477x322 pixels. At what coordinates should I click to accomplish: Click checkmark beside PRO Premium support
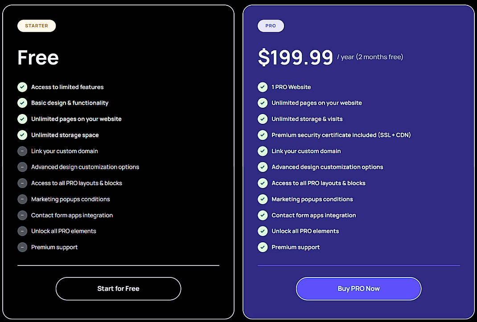point(263,247)
